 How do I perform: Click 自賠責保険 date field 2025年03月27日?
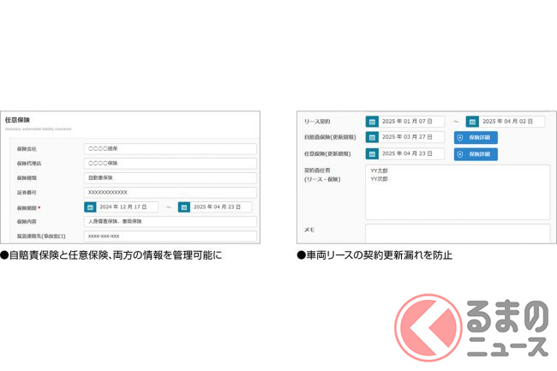411,137
